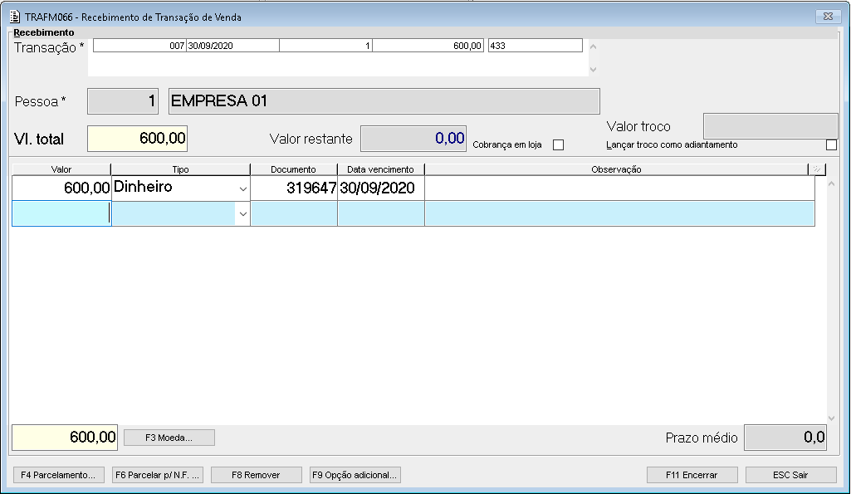
Task: Click the payment grid scroll down arrow
Action: coord(831,418)
